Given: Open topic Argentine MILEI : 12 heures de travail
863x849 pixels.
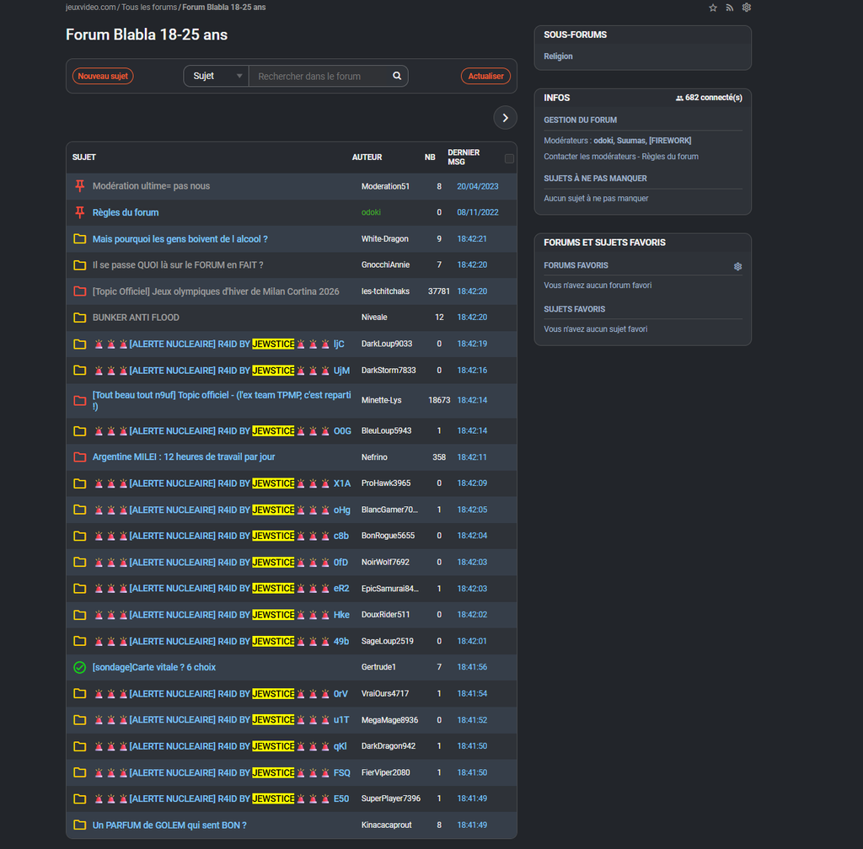Looking at the screenshot, I should 184,457.
